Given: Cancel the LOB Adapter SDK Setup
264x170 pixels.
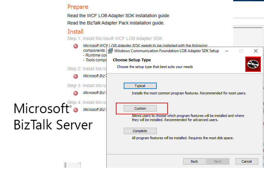Looking at the screenshot, I should pos(247,161).
